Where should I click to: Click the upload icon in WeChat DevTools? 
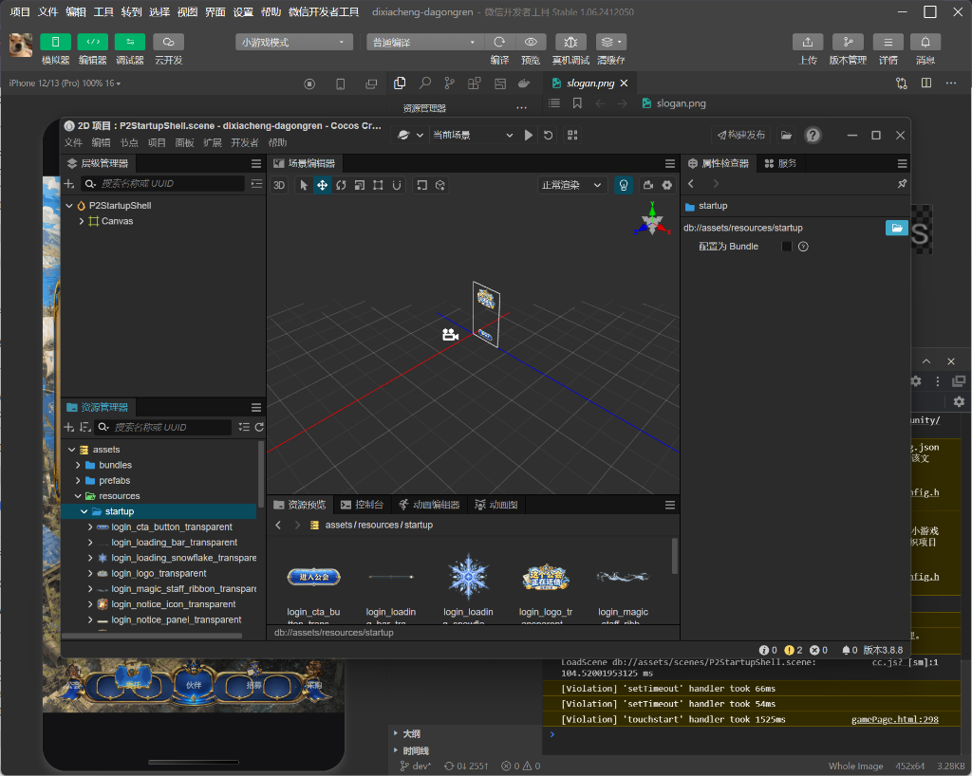807,42
